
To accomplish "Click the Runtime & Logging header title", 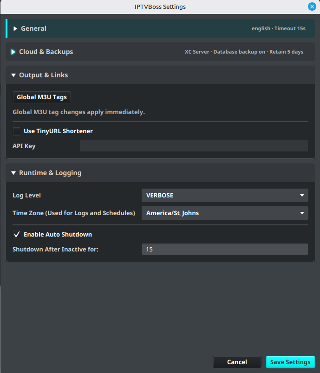I will click(50, 173).
